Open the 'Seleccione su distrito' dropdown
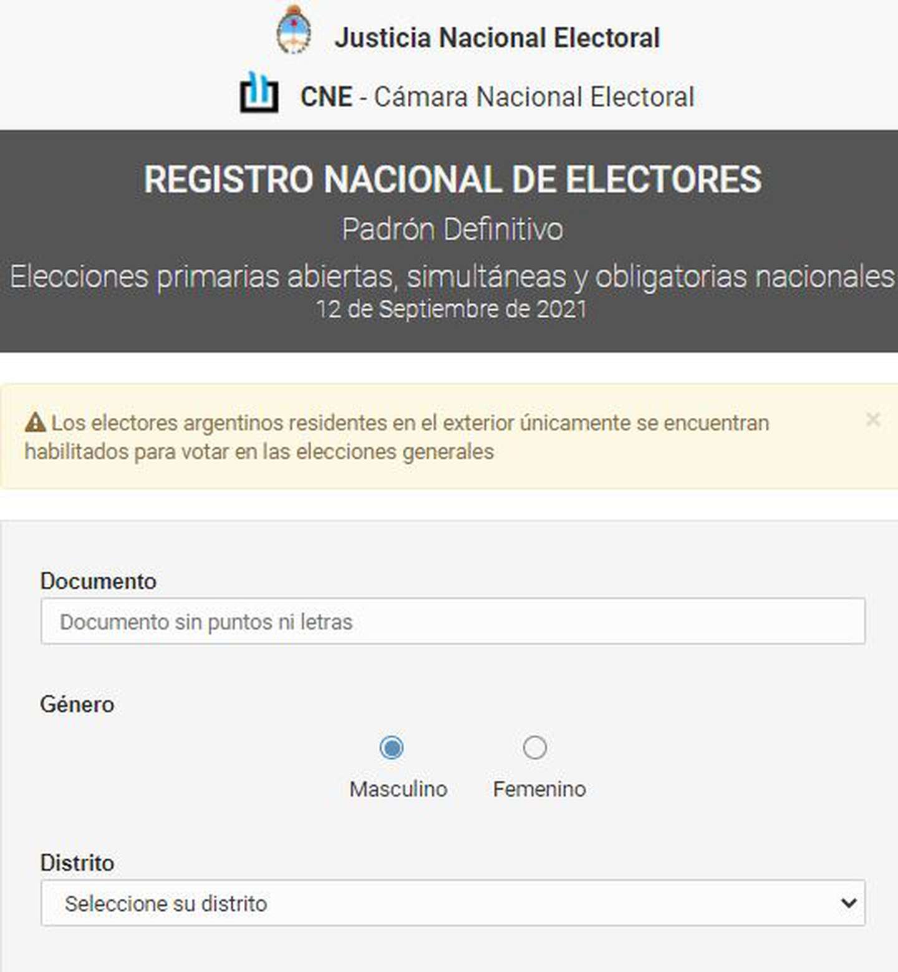 click(453, 903)
